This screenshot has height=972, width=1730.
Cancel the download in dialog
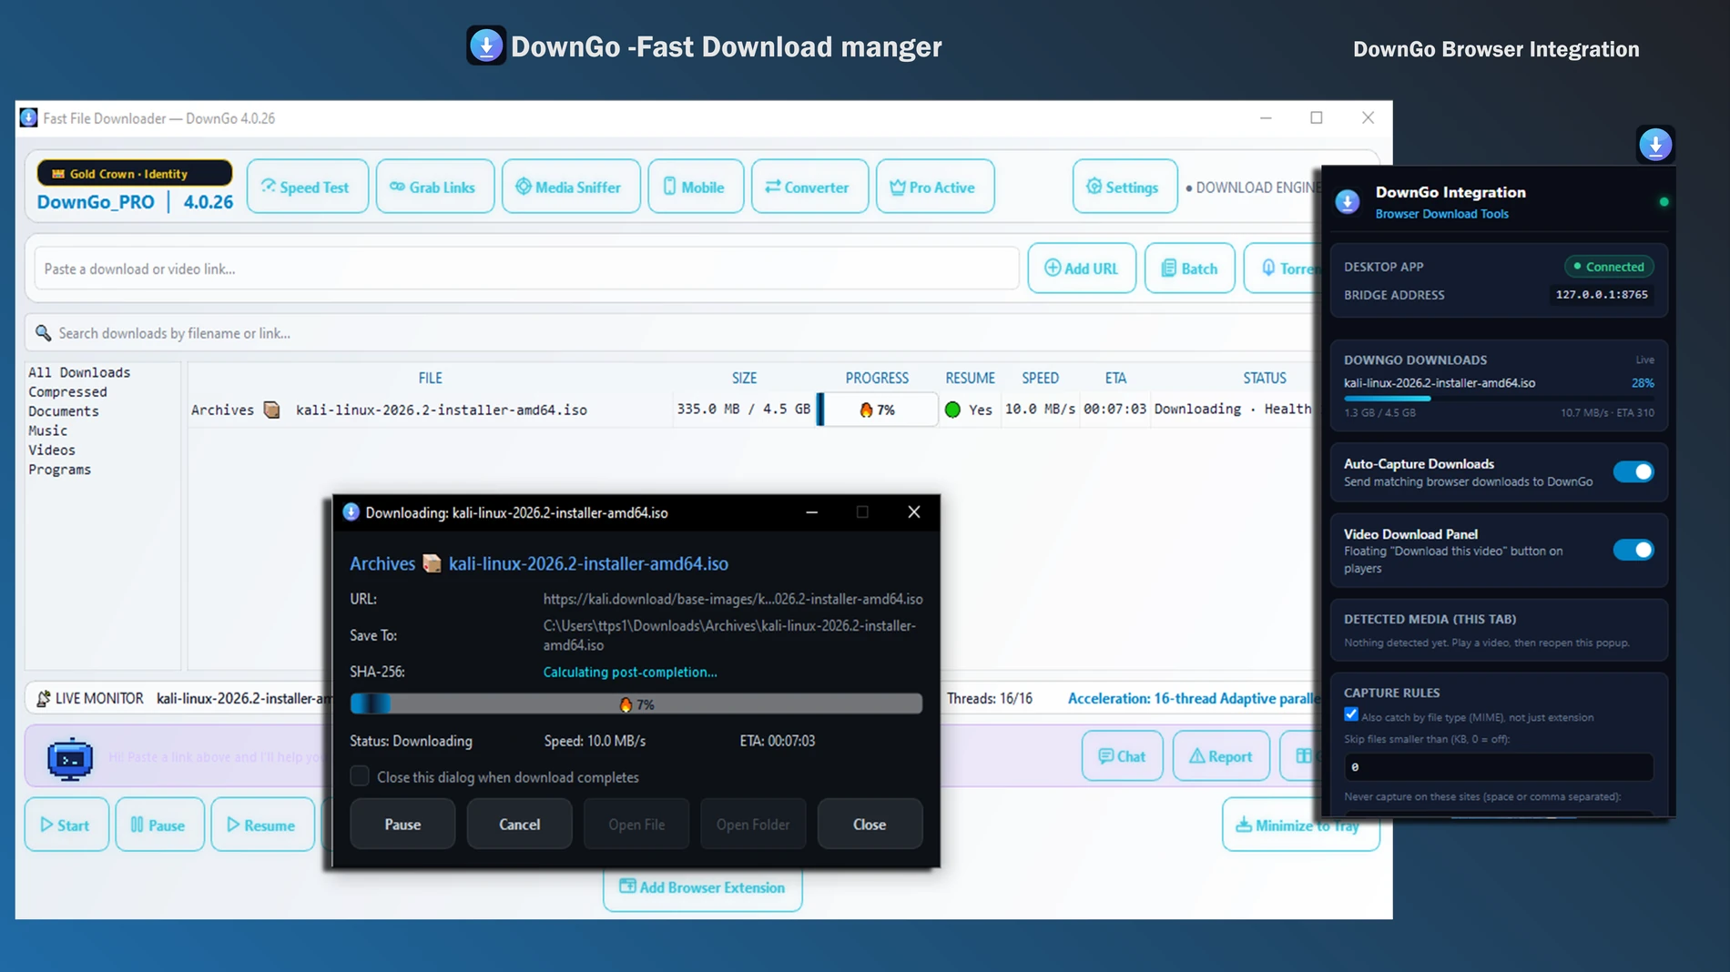point(519,824)
